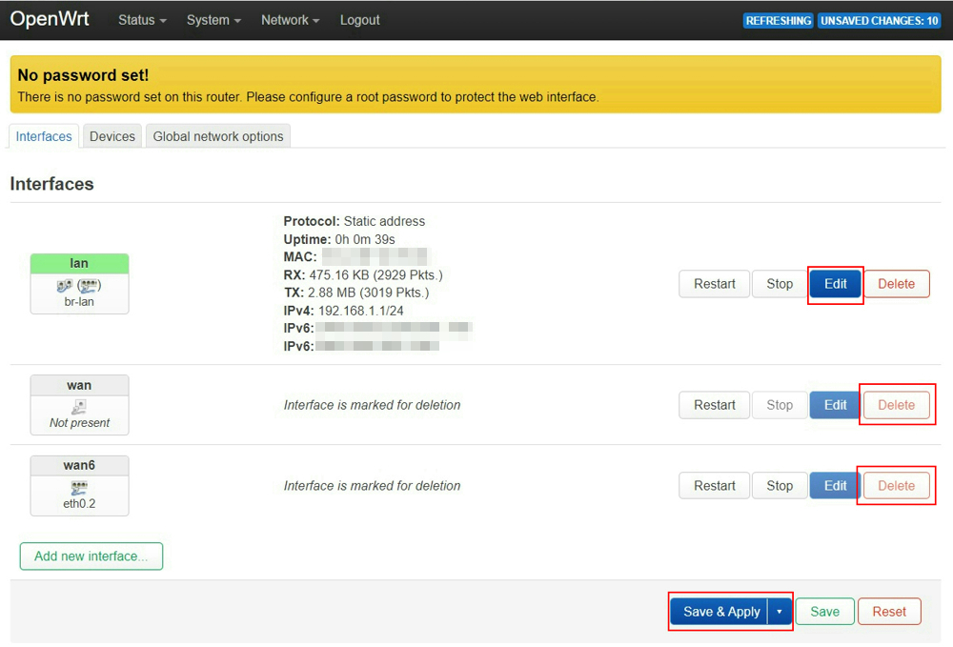Image resolution: width=953 pixels, height=647 pixels.
Task: Click Logout in the top menu
Action: (x=359, y=19)
